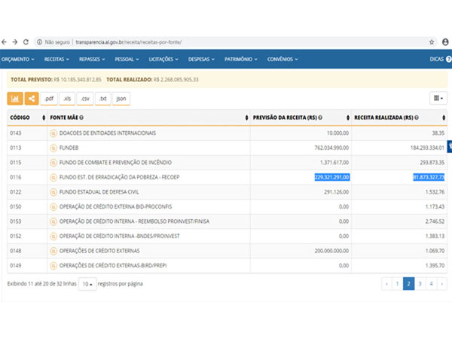Screen dimensions: 452x339
Task: Expand the DESPESAS menu
Action: (x=201, y=59)
